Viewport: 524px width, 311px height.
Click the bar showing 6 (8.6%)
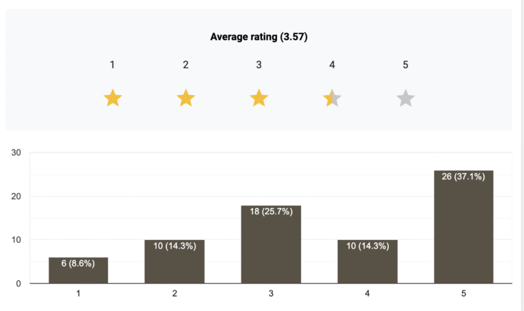pyautogui.click(x=78, y=270)
